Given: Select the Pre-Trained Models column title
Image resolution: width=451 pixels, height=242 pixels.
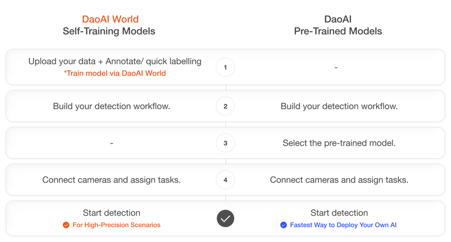Looking at the screenshot, I should pyautogui.click(x=338, y=31).
